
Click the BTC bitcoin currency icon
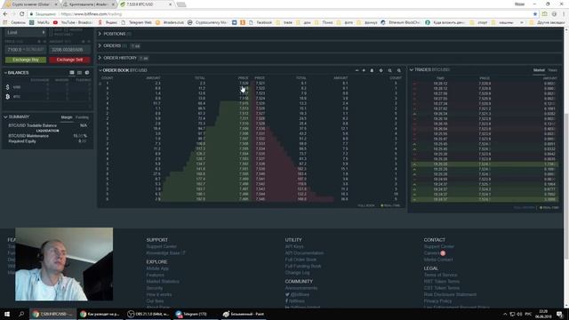pos(8,97)
